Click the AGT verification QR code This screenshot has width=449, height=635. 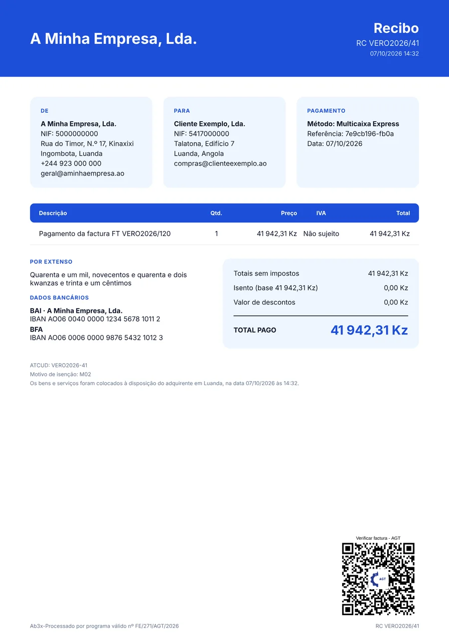click(378, 579)
